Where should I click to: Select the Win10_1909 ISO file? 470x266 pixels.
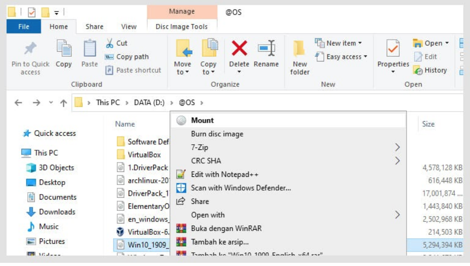[x=143, y=245]
